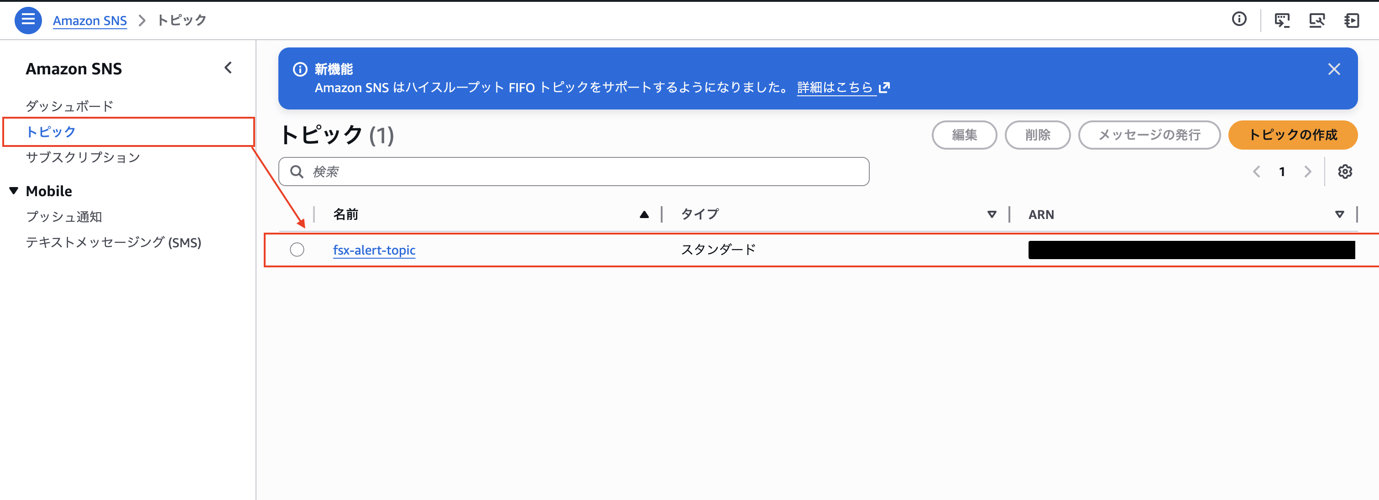Open the ARN column sort dropdown
1379x500 pixels.
coord(1339,215)
